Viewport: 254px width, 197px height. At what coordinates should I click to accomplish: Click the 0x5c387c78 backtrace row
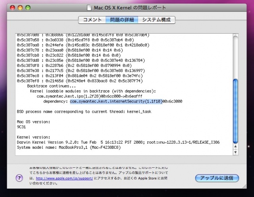(x=70, y=50)
